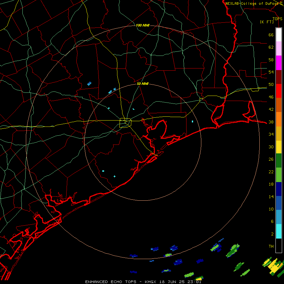Pick the bright yellow swatch on the scale
The image size is (284, 284).
(x=279, y=147)
